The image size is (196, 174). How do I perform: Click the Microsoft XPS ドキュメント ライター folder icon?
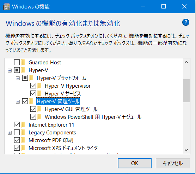click(23, 148)
